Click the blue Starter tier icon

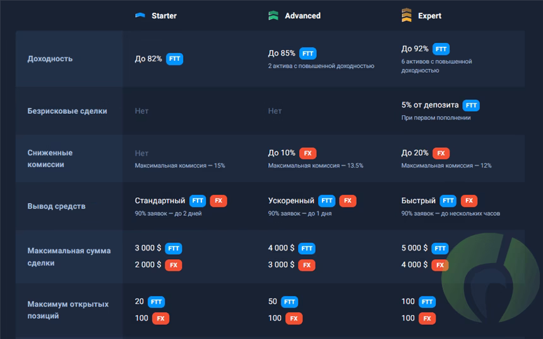140,15
